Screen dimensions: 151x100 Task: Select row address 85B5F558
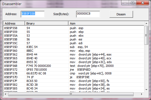11,28
